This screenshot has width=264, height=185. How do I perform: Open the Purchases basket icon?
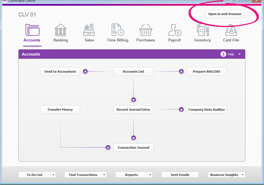(x=145, y=30)
